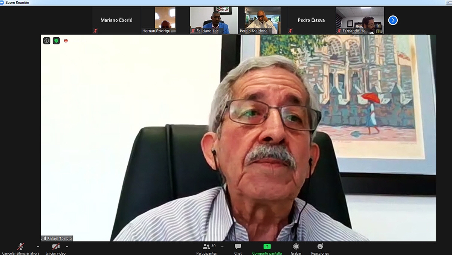Unmute microphone via Cancelar silenciar ahora
Viewport: 452px width, 255px height.
21,249
